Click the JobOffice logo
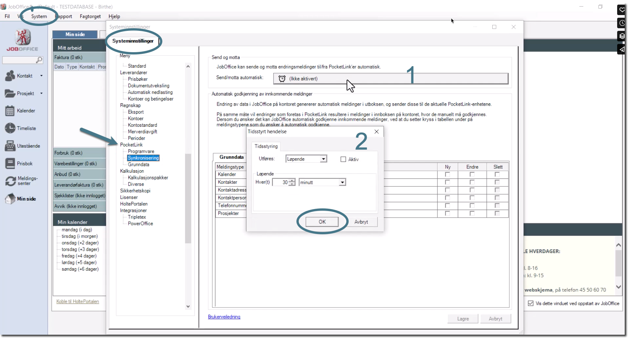This screenshot has width=628, height=338. tap(22, 40)
